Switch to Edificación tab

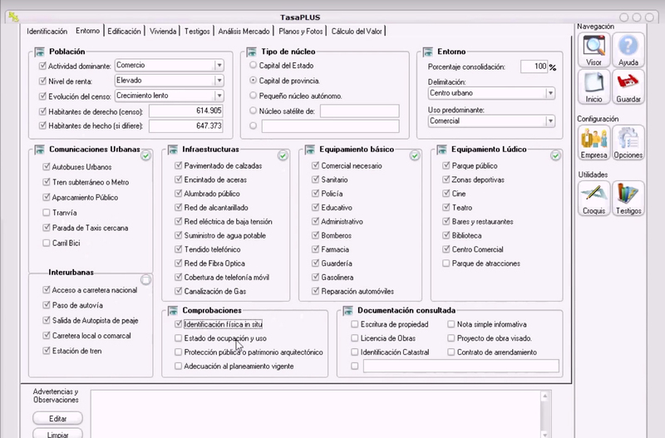coord(124,32)
